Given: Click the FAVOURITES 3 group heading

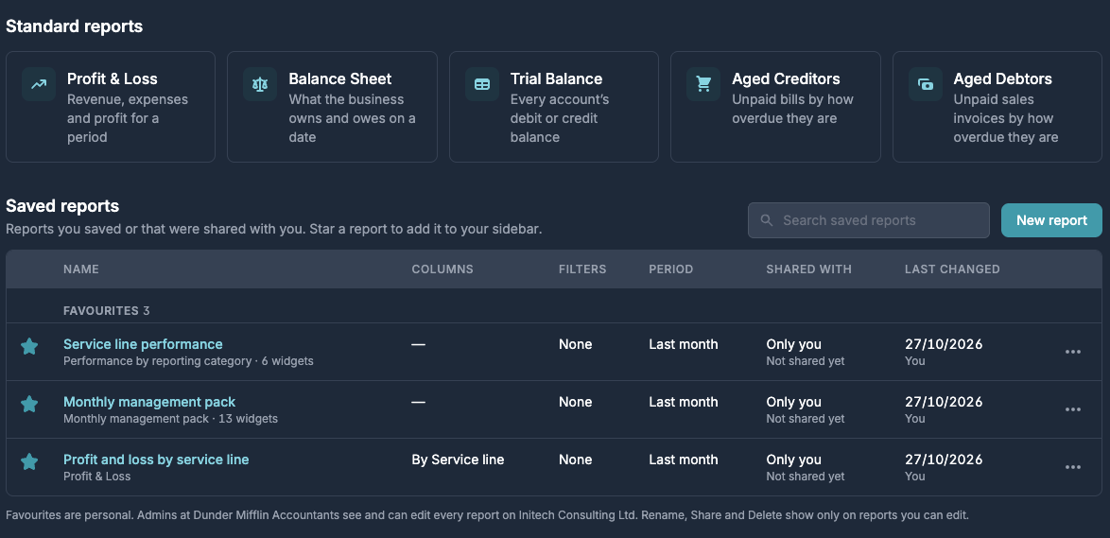Looking at the screenshot, I should (107, 310).
